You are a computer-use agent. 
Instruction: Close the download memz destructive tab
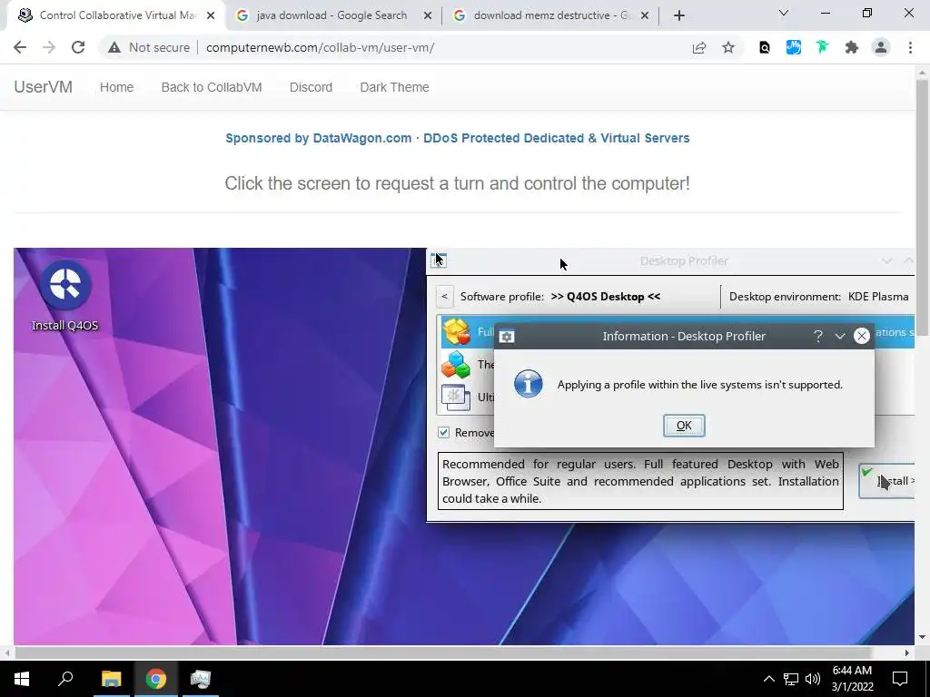(646, 15)
